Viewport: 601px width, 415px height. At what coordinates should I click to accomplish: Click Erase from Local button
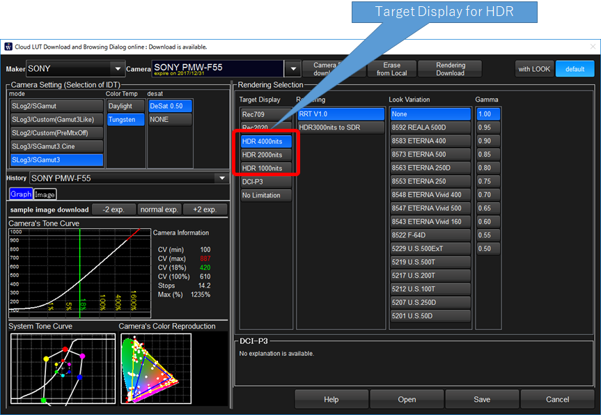[391, 69]
